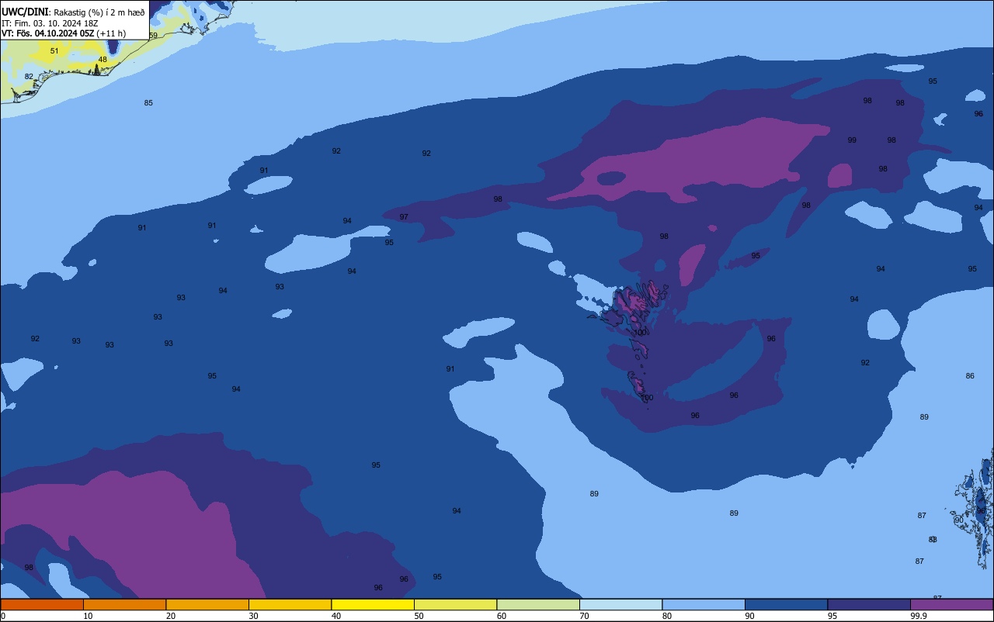Click the map value '99' on the map
Image resolution: width=994 pixels, height=622 pixels.
(852, 140)
